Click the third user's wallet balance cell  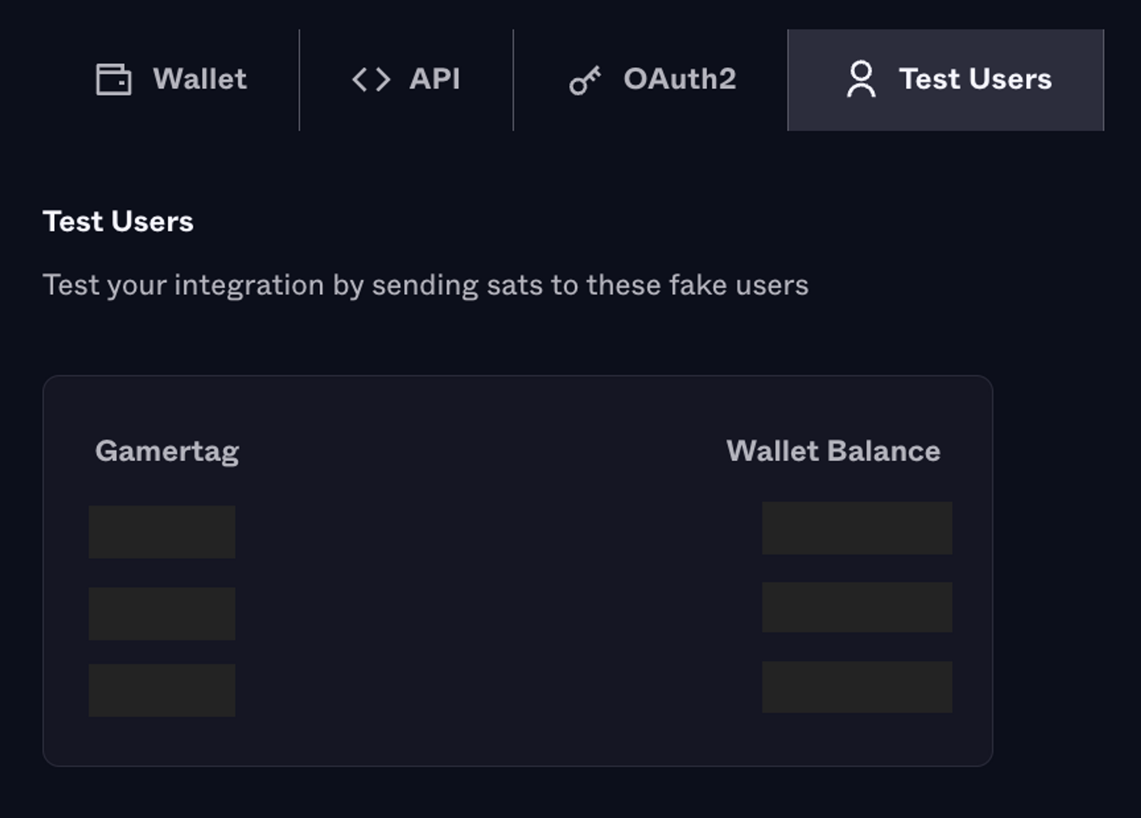click(857, 687)
